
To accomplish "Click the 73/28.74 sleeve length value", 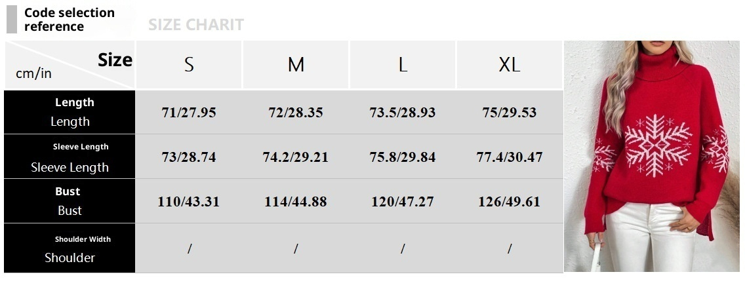I will tap(189, 157).
